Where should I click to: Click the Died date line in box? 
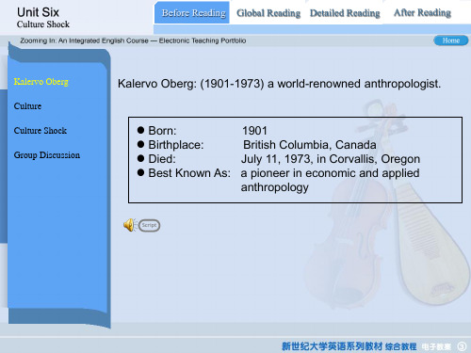coord(279,159)
